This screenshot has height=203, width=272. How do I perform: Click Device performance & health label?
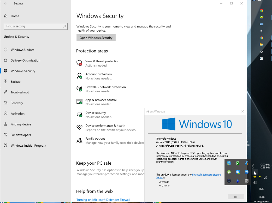(105, 126)
